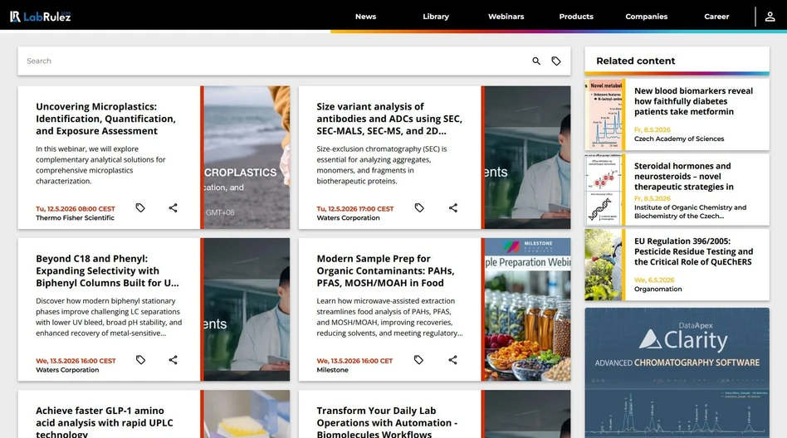The height and width of the screenshot is (438, 787).
Task: Share the Beyond C18 and Phenyl webinar
Action: (x=174, y=360)
